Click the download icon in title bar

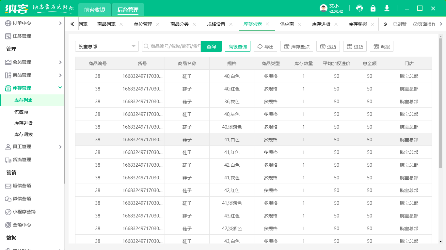[387, 8]
